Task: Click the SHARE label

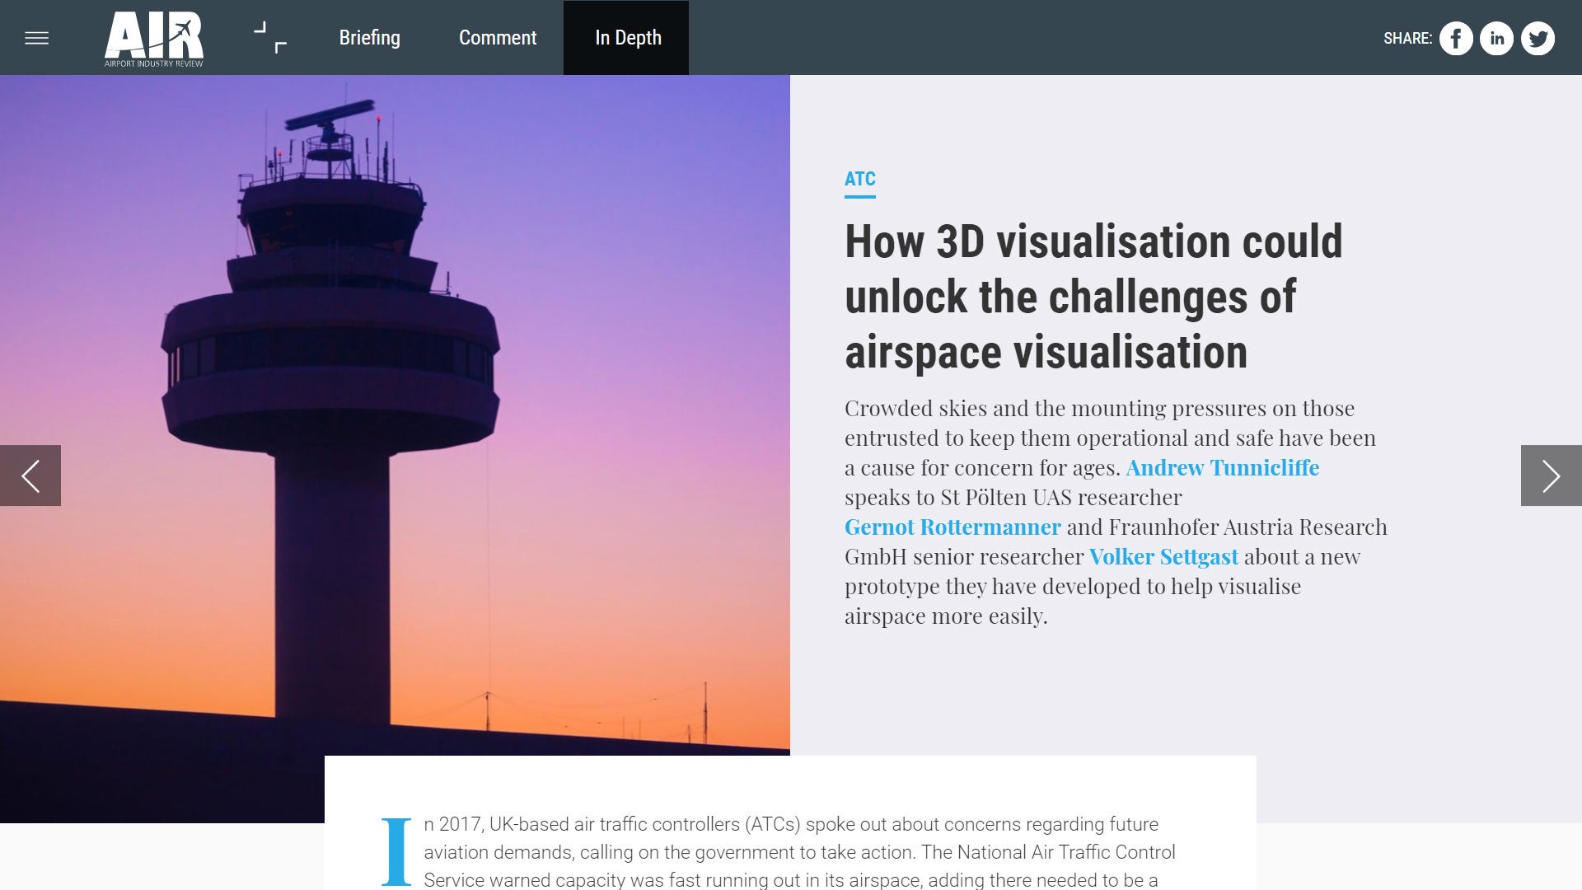Action: [x=1407, y=39]
